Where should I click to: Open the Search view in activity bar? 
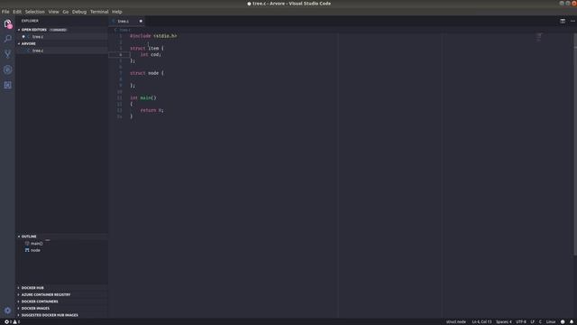click(x=8, y=39)
